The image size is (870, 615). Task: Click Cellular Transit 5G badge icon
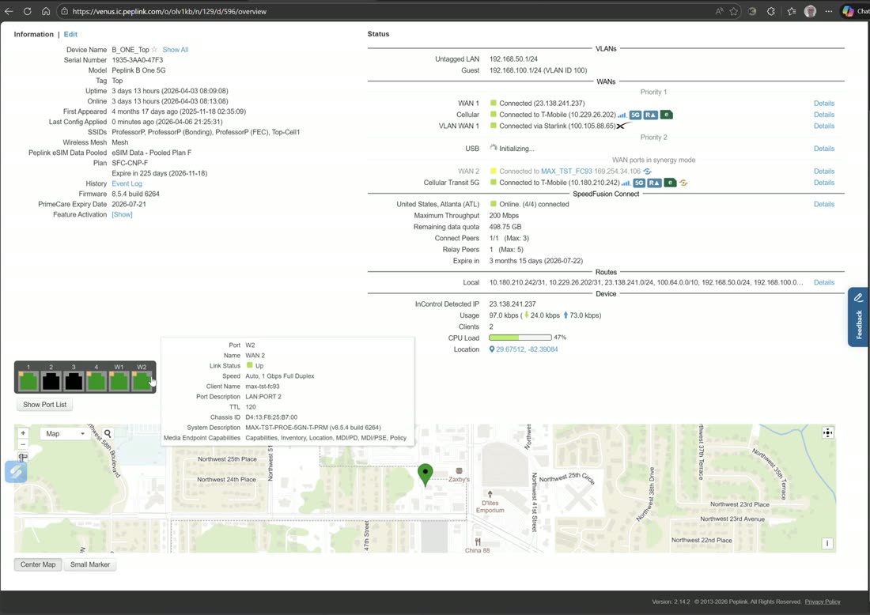pos(639,183)
